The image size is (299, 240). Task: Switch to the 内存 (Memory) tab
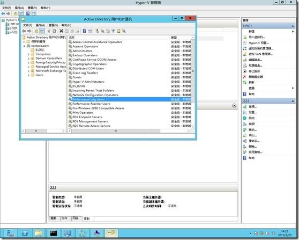tap(64, 218)
